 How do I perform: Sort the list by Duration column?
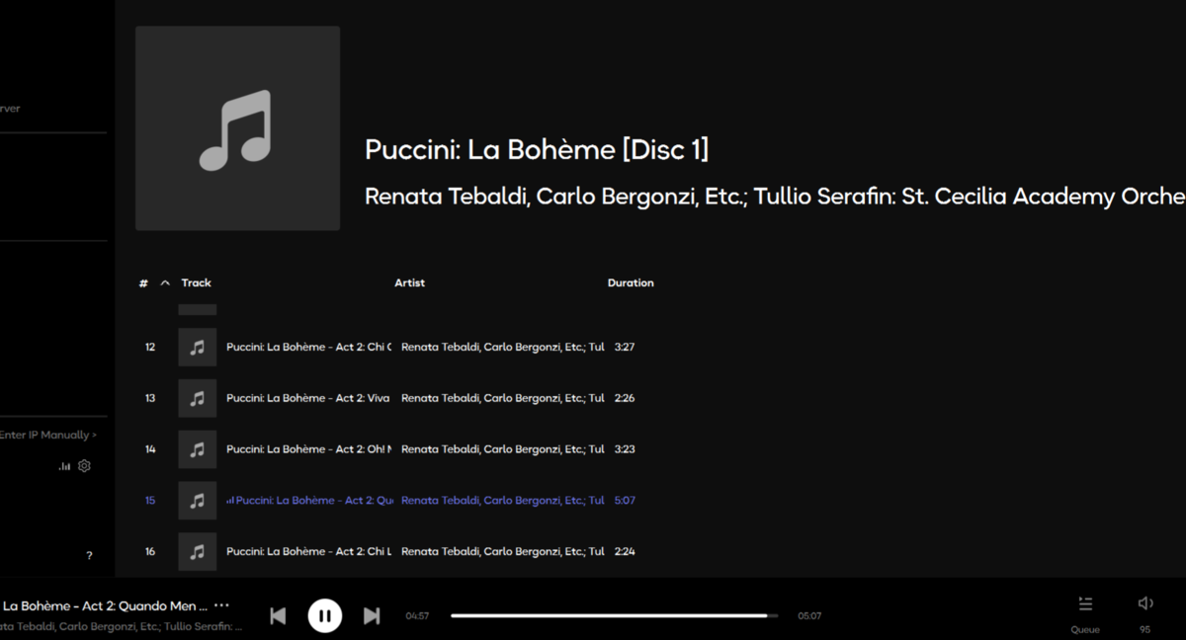point(631,282)
